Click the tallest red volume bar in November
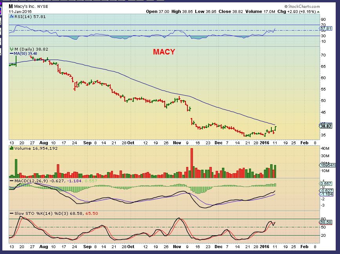 click(191, 163)
